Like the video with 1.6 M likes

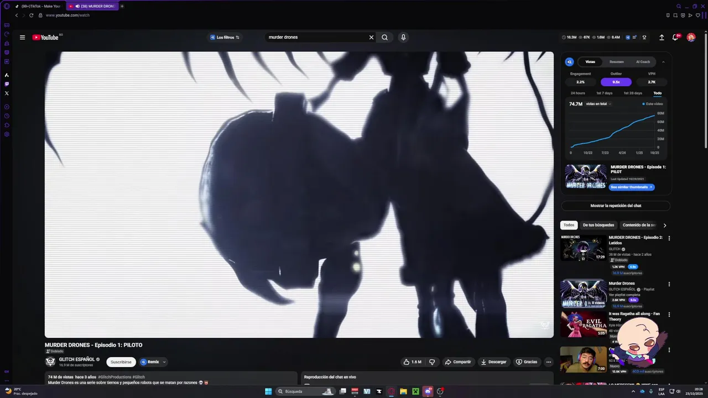click(x=413, y=362)
